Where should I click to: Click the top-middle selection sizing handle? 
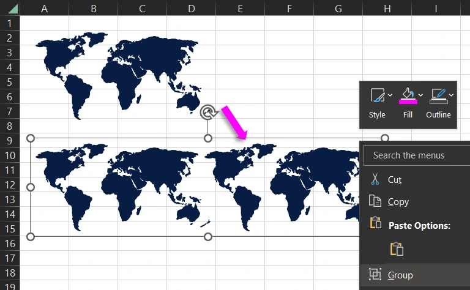[208, 138]
